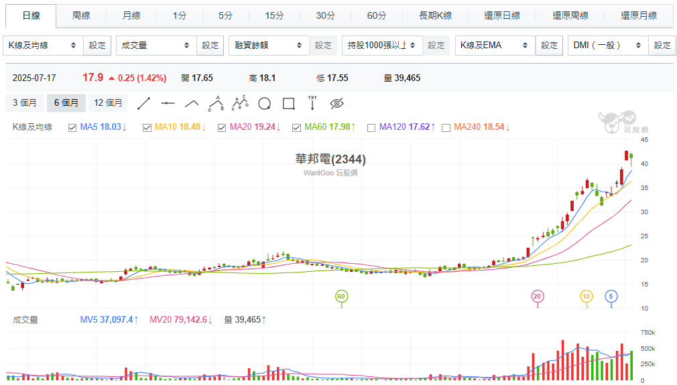This screenshot has height=385, width=677.
Task: Click 設定 button next to K線及EMA
Action: pos(549,46)
